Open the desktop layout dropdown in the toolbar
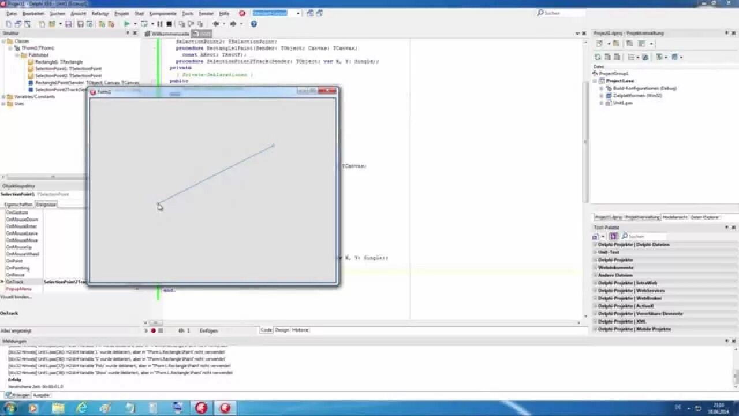This screenshot has height=416, width=739. pyautogui.click(x=297, y=13)
